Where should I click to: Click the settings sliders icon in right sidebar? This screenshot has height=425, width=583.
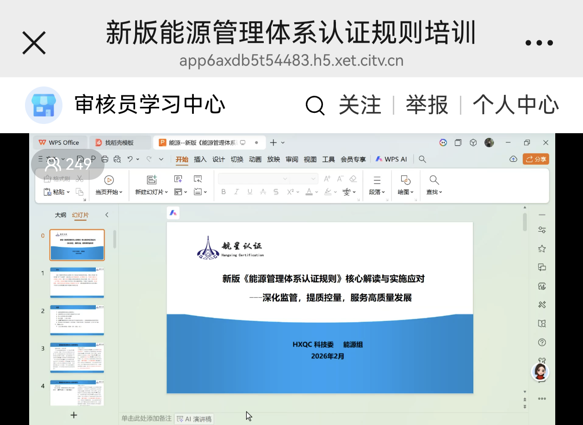[x=542, y=230]
